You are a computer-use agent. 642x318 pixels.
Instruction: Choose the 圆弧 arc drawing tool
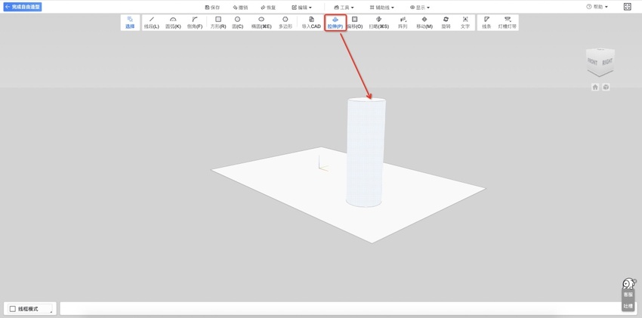[173, 23]
